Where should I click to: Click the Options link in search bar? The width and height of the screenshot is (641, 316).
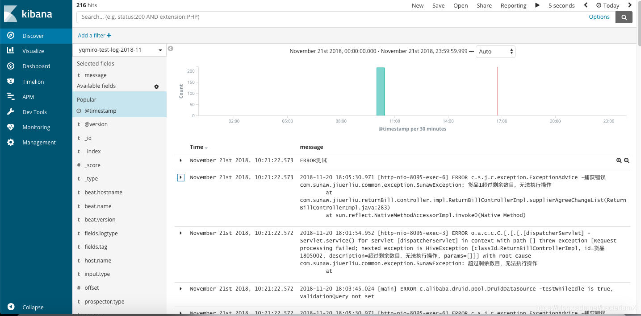tap(599, 17)
